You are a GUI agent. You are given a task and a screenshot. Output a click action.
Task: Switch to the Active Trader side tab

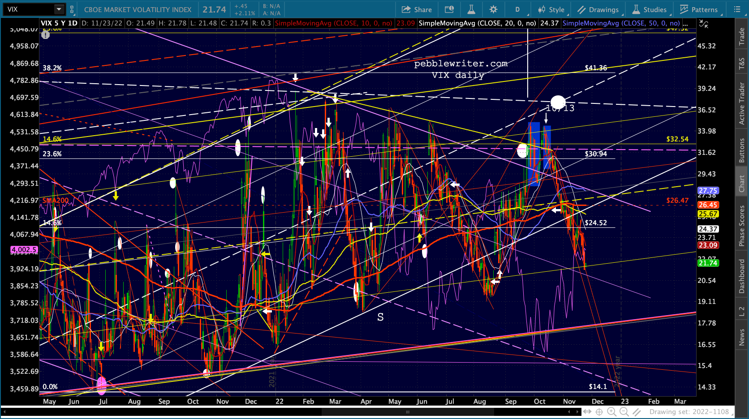(x=742, y=103)
